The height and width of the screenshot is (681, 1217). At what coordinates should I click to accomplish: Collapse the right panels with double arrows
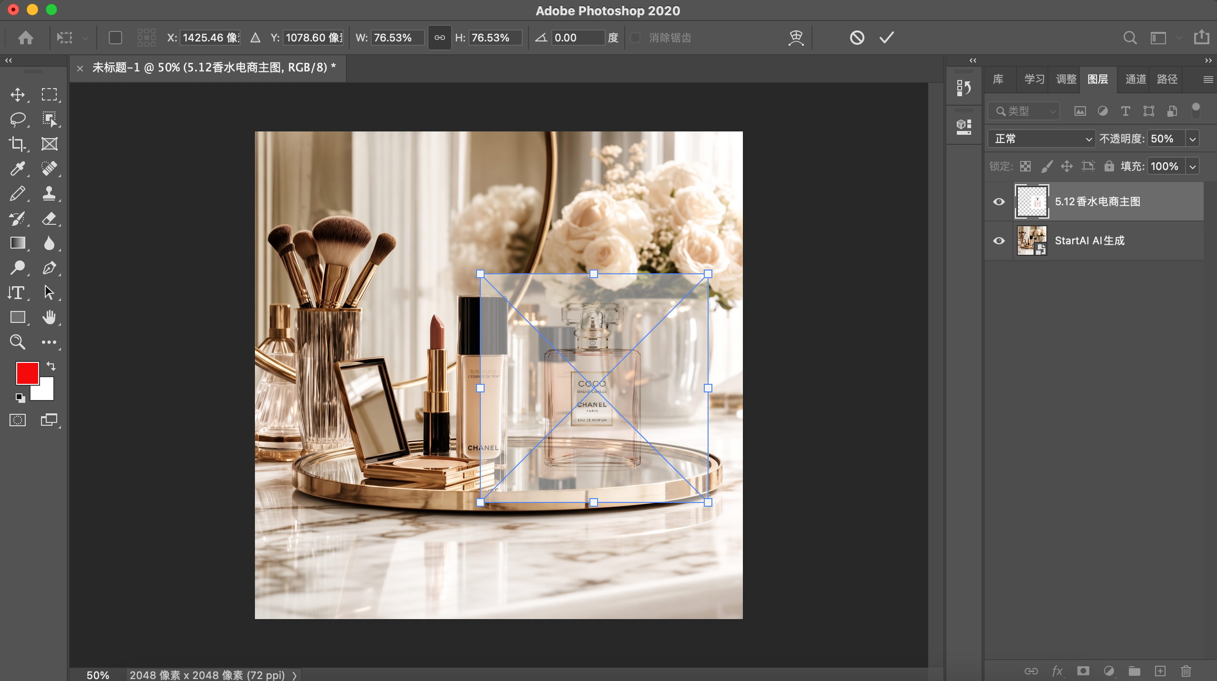coord(1208,60)
